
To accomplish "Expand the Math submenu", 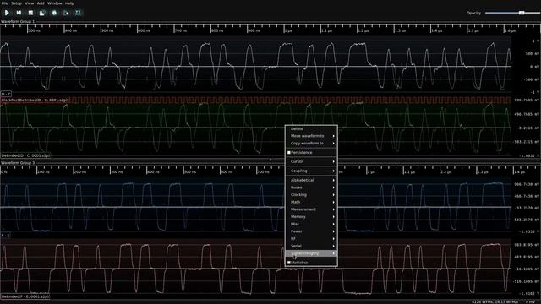I will click(x=311, y=202).
